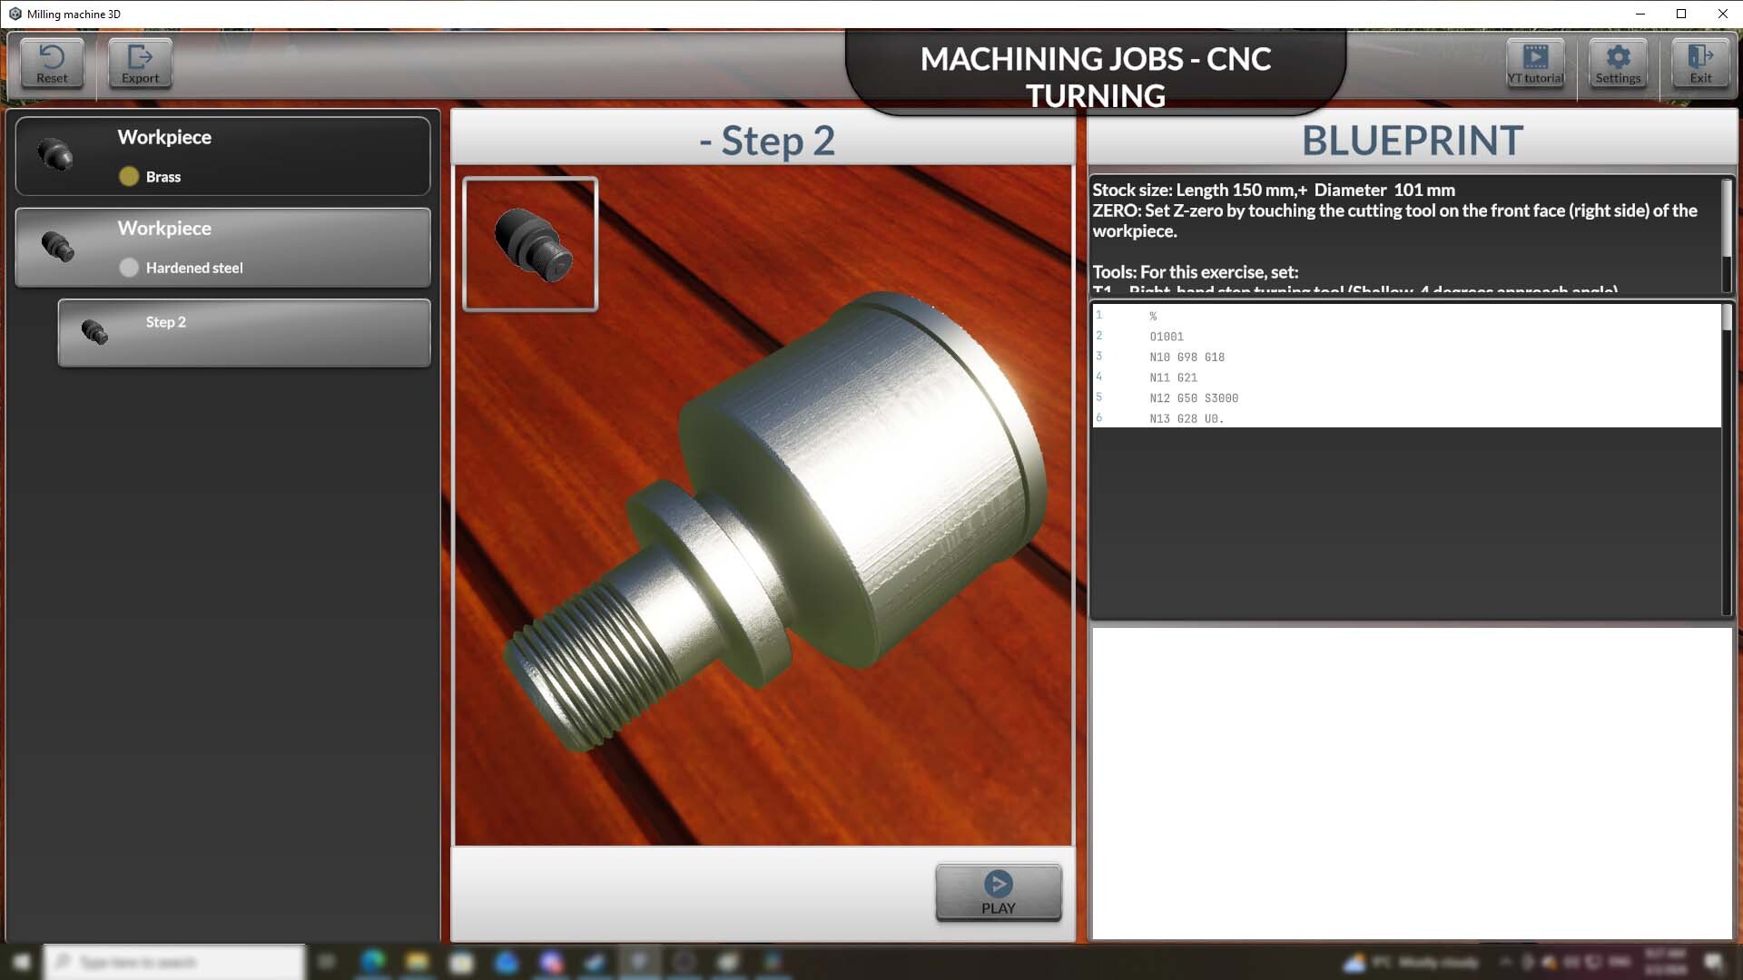Screen dimensions: 1743x980
Task: Select the Hardened steel material circle
Action: pos(129,268)
